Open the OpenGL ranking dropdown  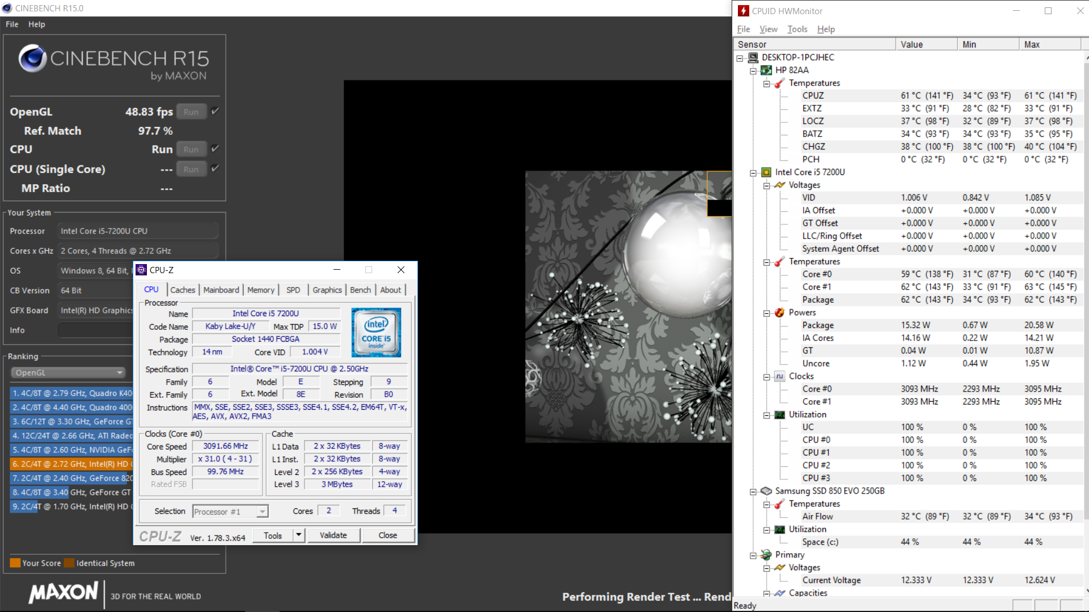tap(68, 372)
